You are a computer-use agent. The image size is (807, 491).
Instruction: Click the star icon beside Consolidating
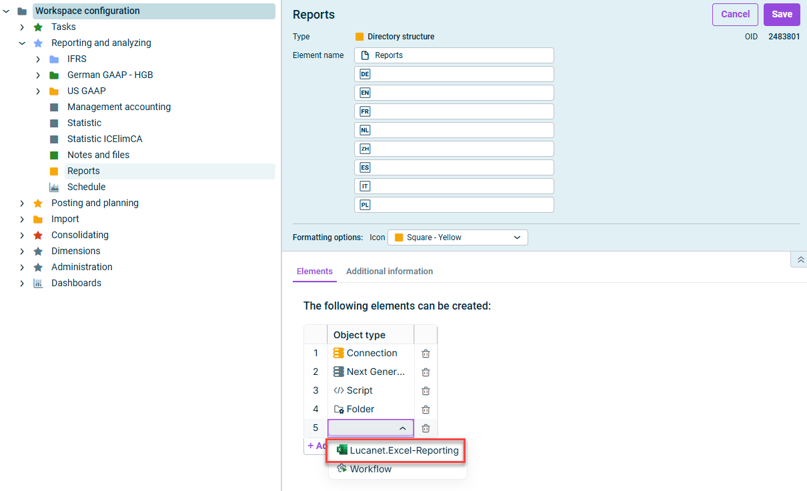point(37,235)
